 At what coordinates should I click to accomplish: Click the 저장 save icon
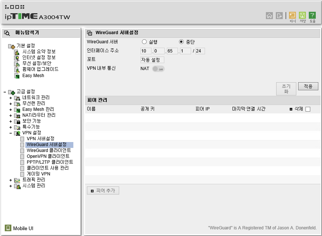(302, 15)
